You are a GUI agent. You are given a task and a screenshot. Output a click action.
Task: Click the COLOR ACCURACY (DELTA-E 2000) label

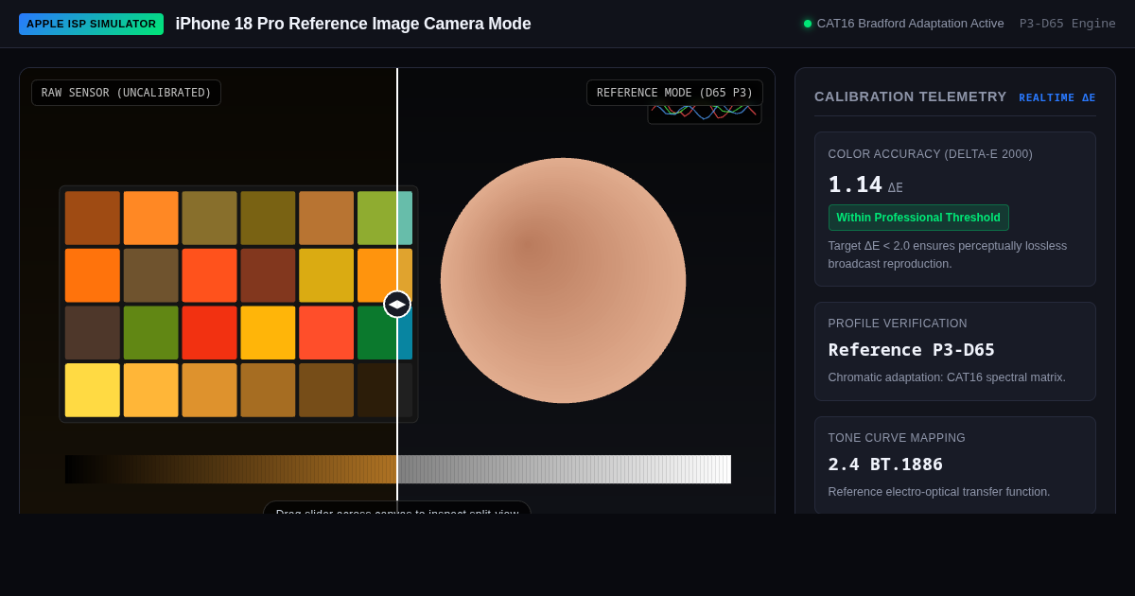[x=931, y=154]
